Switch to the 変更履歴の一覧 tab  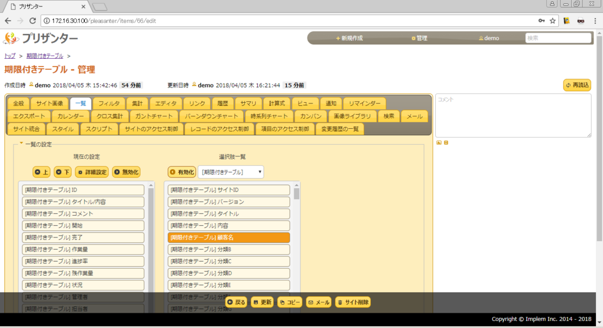(x=340, y=129)
